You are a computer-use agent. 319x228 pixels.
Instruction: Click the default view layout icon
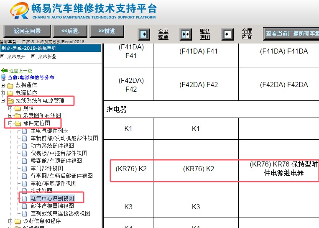[x=186, y=34]
